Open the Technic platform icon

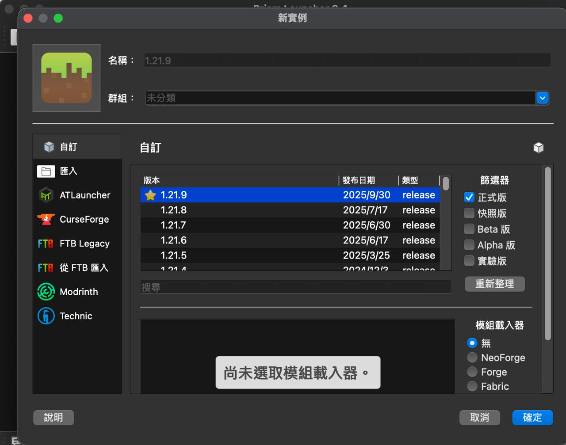tap(46, 316)
